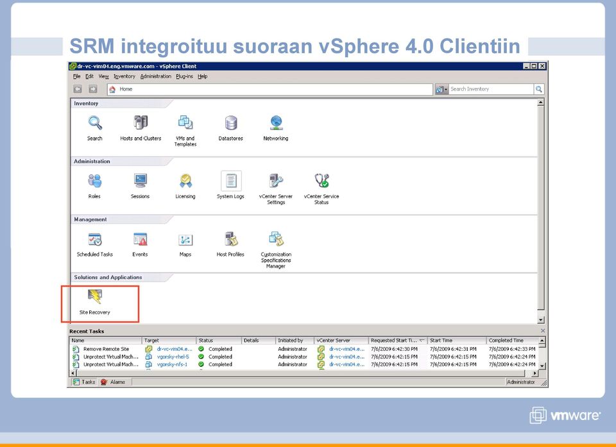Sort tasks by vCenter Server column

click(x=341, y=341)
